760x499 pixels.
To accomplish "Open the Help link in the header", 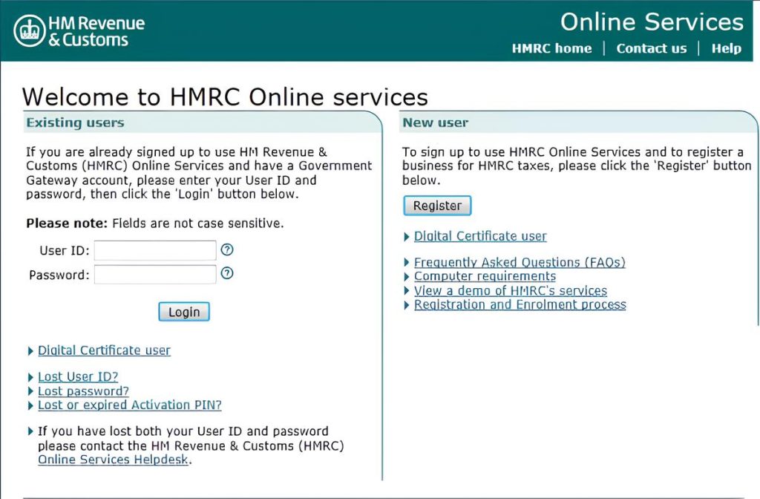I will click(726, 48).
